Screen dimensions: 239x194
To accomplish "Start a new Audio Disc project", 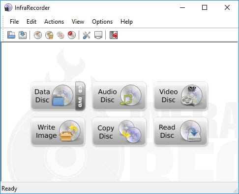I will click(x=119, y=96).
